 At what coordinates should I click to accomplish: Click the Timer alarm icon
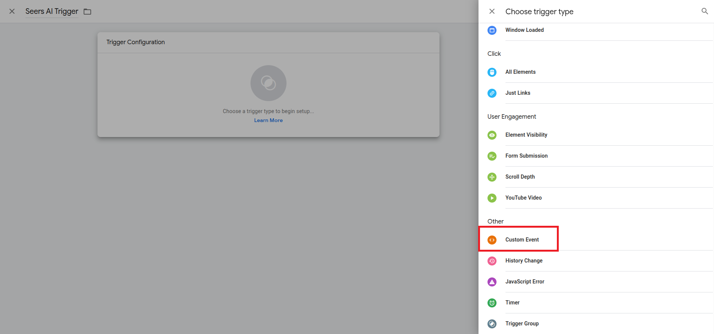[492, 303]
